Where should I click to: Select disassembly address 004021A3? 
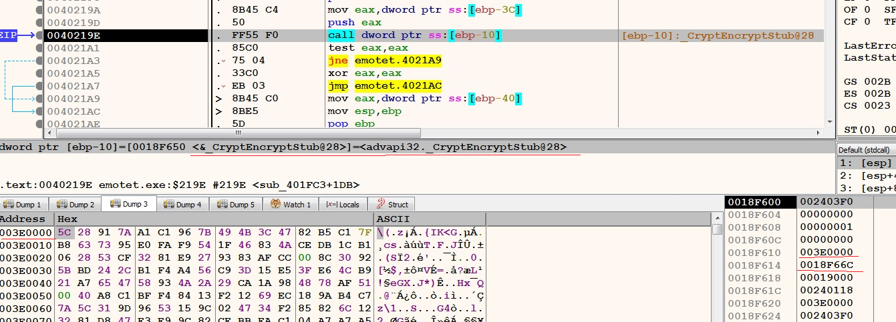pos(73,61)
